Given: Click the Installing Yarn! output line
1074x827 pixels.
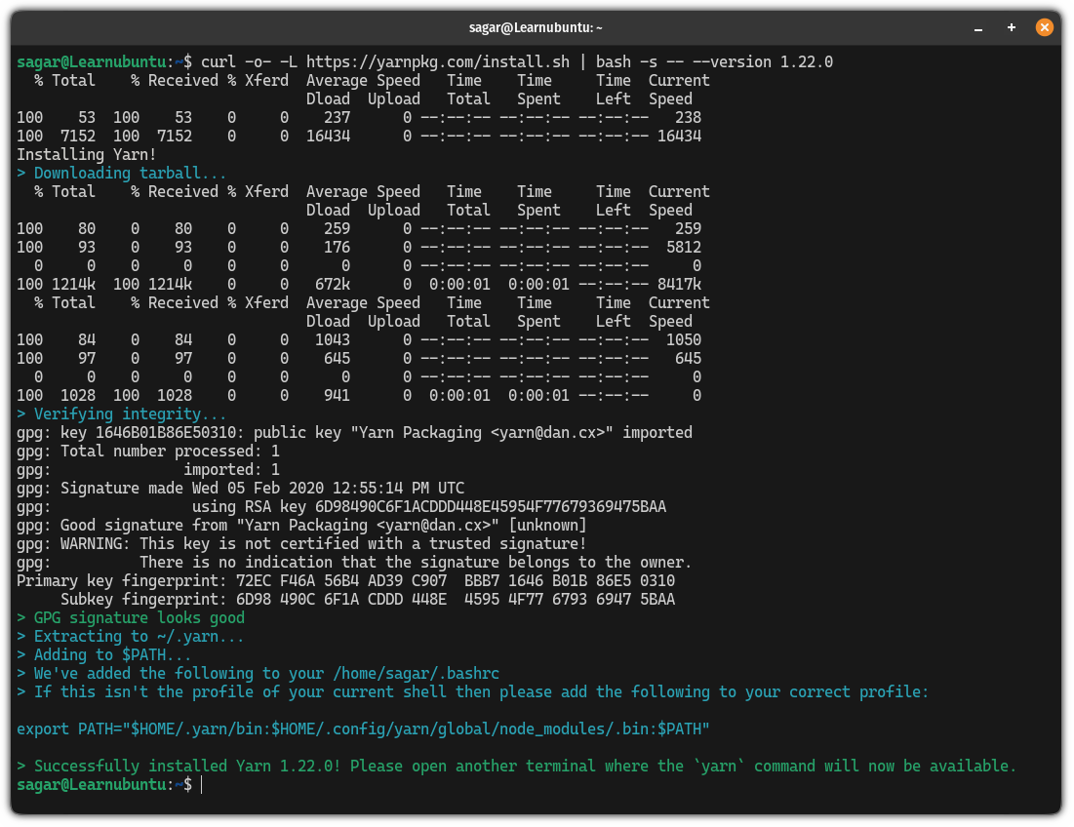Looking at the screenshot, I should tap(86, 154).
